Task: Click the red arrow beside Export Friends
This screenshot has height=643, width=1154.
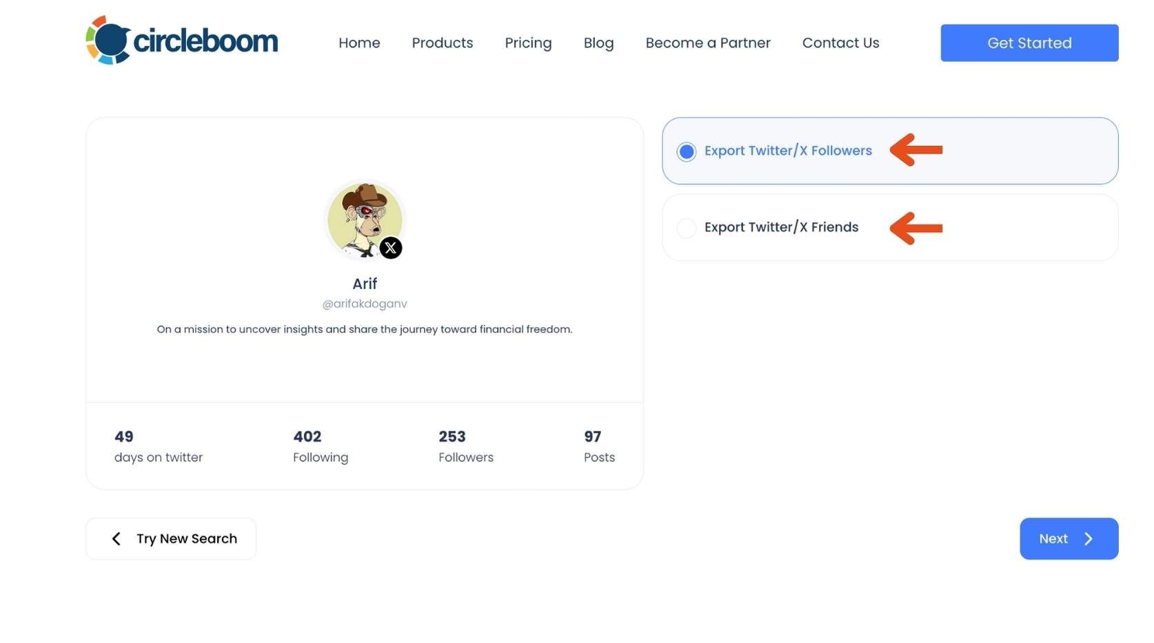Action: tap(916, 228)
